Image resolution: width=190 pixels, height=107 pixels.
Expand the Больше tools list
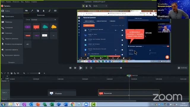coord(12,62)
